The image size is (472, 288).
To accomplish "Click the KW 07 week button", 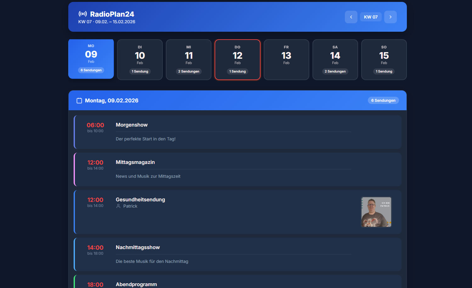I will [370, 17].
